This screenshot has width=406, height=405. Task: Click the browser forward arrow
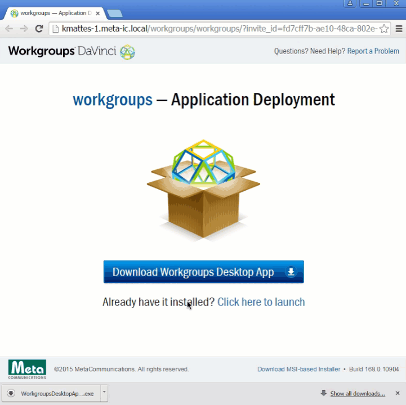pos(24,29)
